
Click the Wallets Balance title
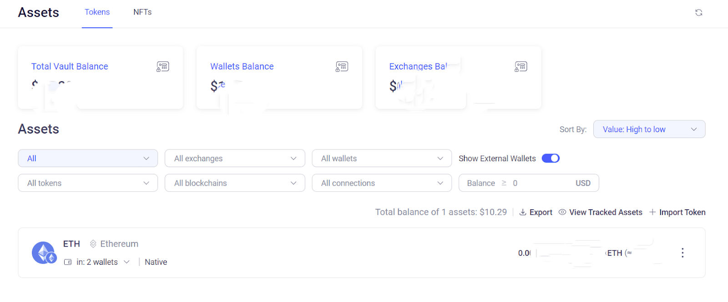(242, 66)
